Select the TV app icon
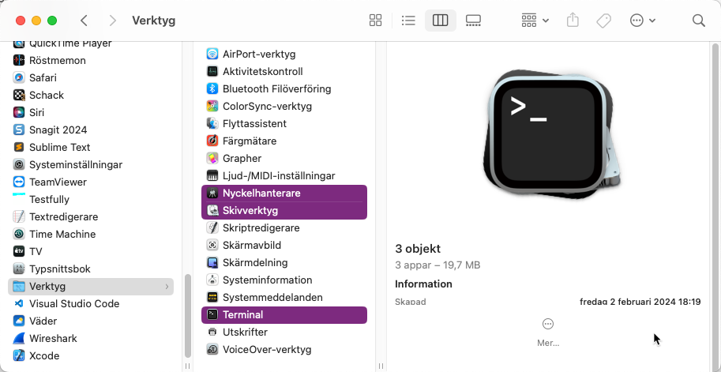The width and height of the screenshot is (721, 372). 18,251
